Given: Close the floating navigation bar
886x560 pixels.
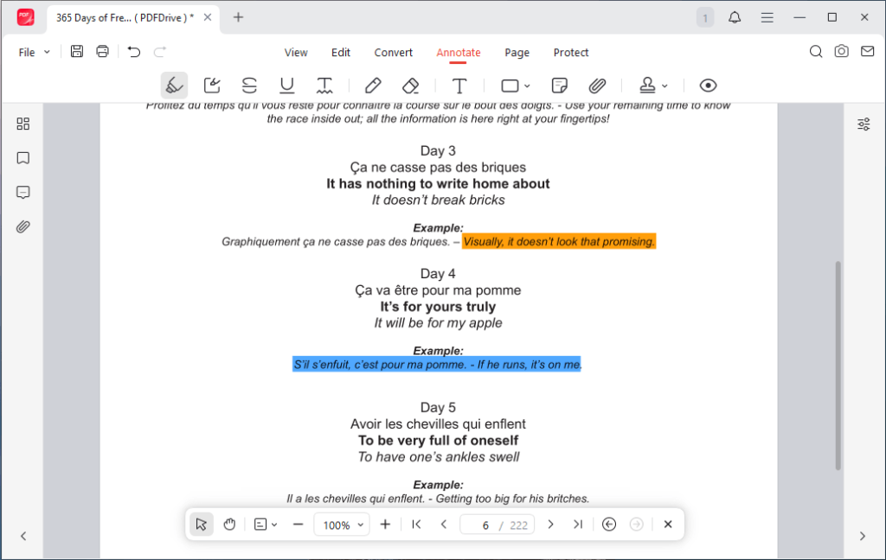Looking at the screenshot, I should click(x=668, y=525).
